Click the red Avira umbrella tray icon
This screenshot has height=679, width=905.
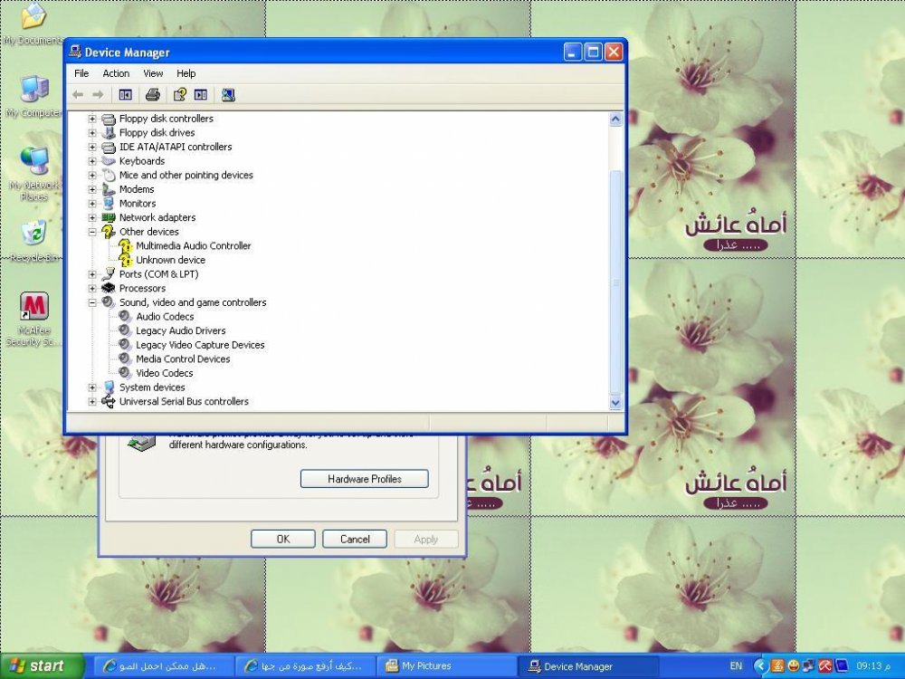coord(825,666)
